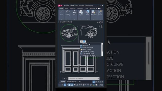Screen dimensions: 162x91
Task: Click the command line input field
Action: tap(84, 79)
